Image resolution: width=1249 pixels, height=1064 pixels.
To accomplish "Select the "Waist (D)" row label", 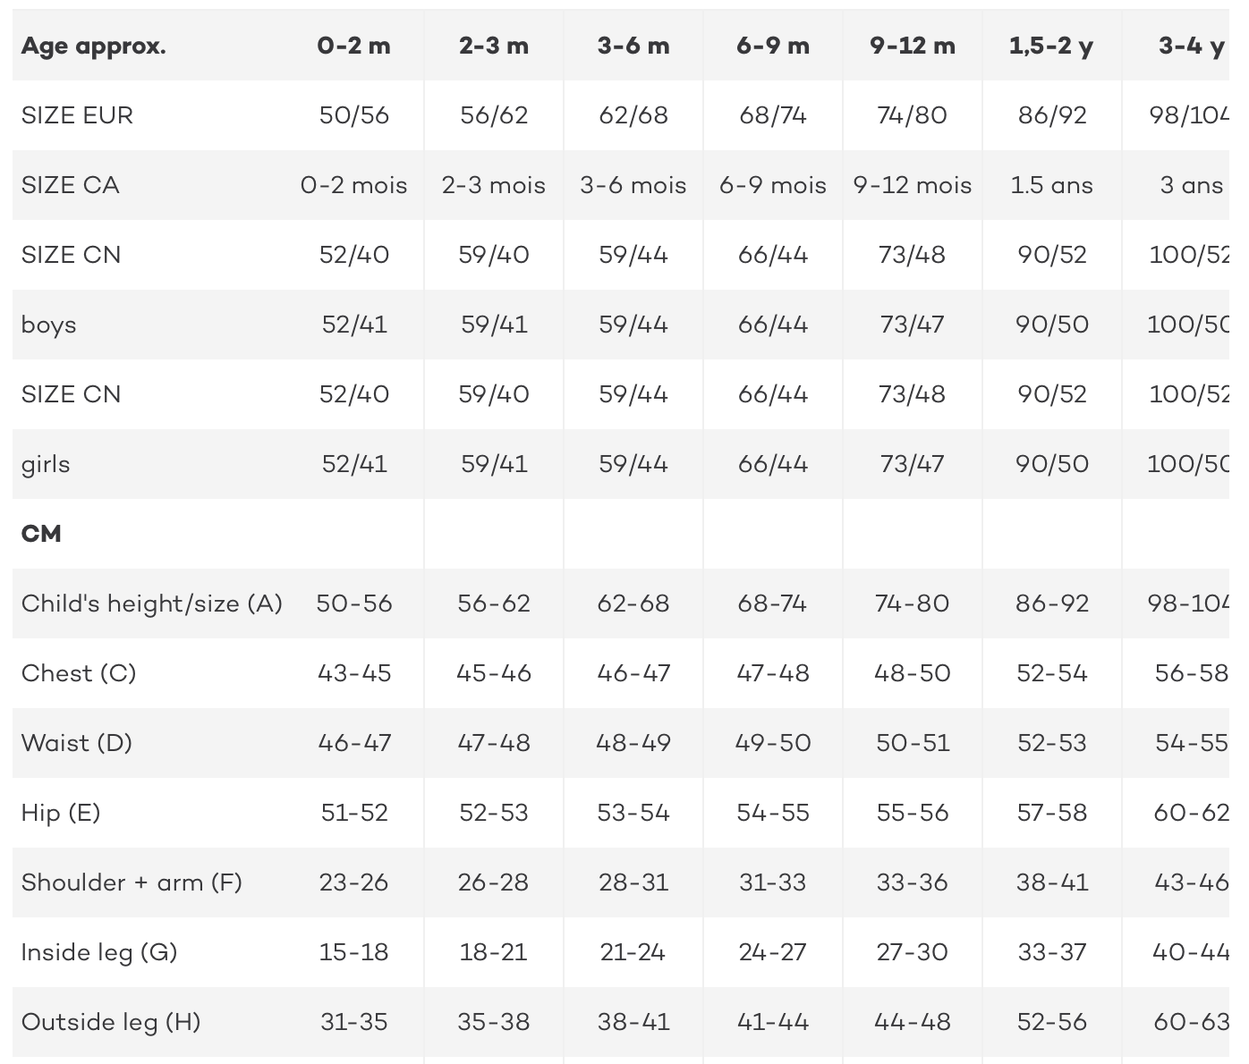I will (77, 743).
